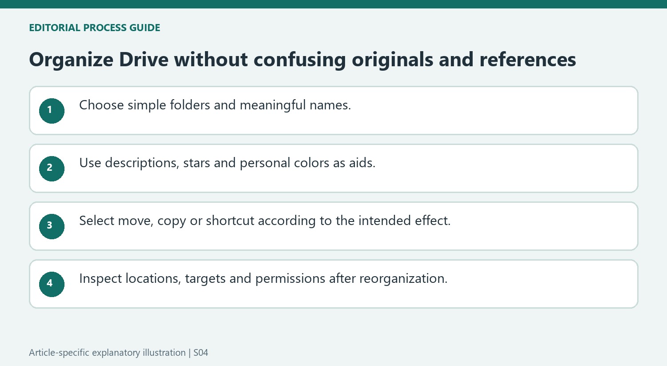Click the number 1 circle badge
Screen dimensions: 667x366
(x=52, y=111)
